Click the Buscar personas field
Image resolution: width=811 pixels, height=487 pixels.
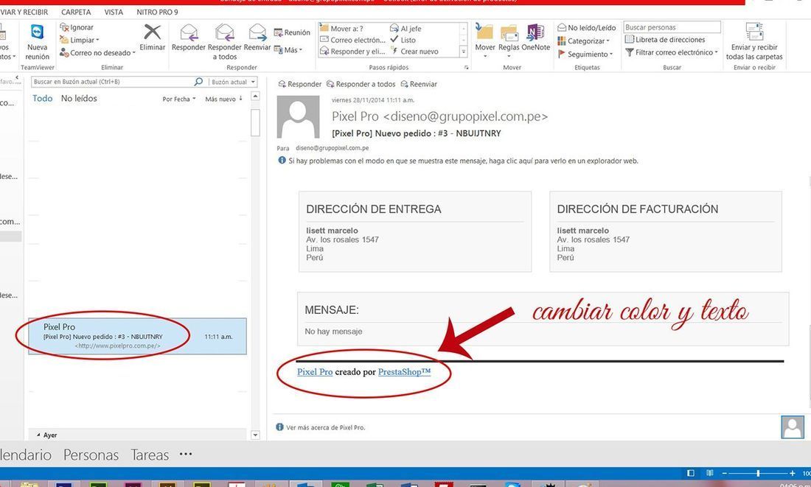tap(672, 27)
